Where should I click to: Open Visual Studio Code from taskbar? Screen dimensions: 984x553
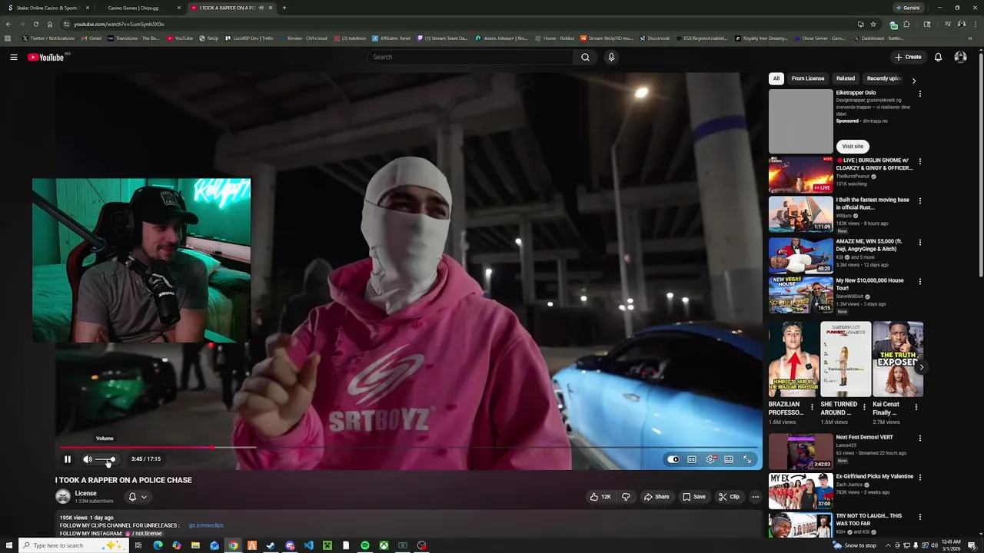point(308,545)
